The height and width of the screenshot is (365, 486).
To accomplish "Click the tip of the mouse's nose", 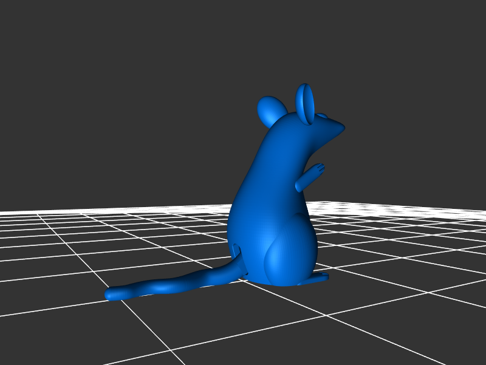I will tap(341, 128).
